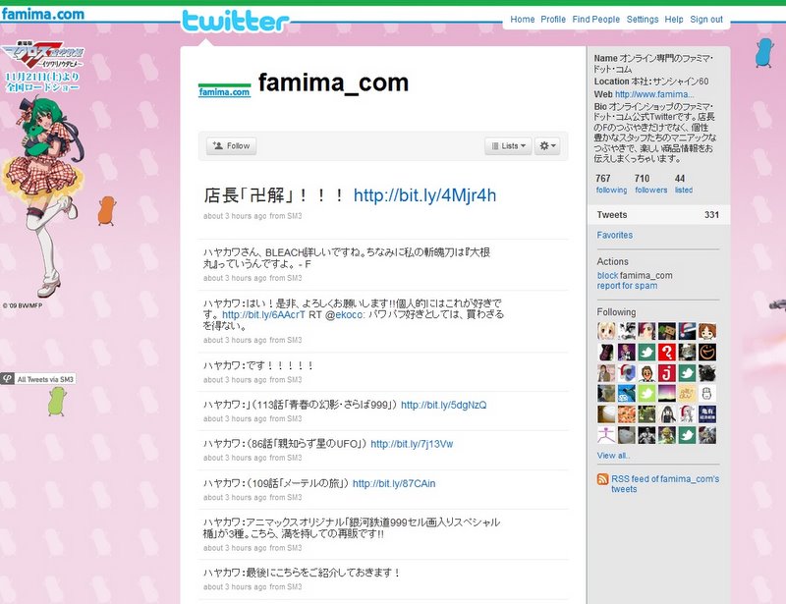Open the famima.com logo in header corner
786x604 pixels.
tap(42, 14)
